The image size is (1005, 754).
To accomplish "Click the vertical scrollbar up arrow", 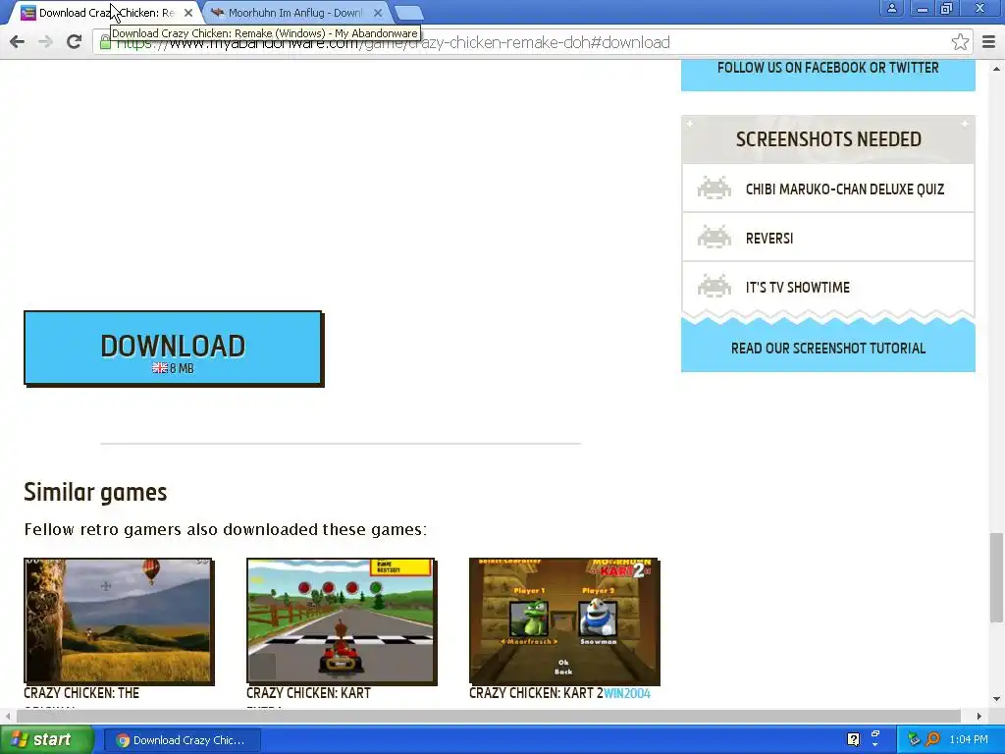I will 996,68.
